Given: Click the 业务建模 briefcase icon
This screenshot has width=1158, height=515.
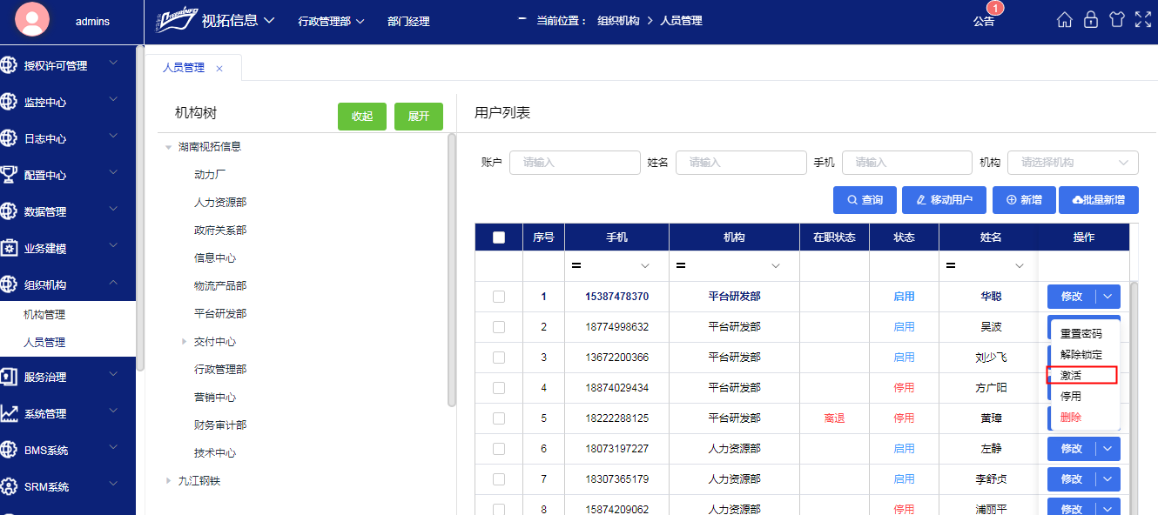Looking at the screenshot, I should click(9, 248).
